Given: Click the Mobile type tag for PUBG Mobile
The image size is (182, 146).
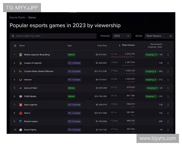Looking at the screenshot, I should 71,96.
